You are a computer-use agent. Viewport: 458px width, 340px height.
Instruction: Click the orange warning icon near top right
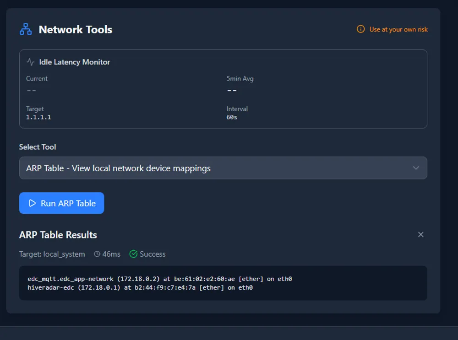(x=360, y=29)
